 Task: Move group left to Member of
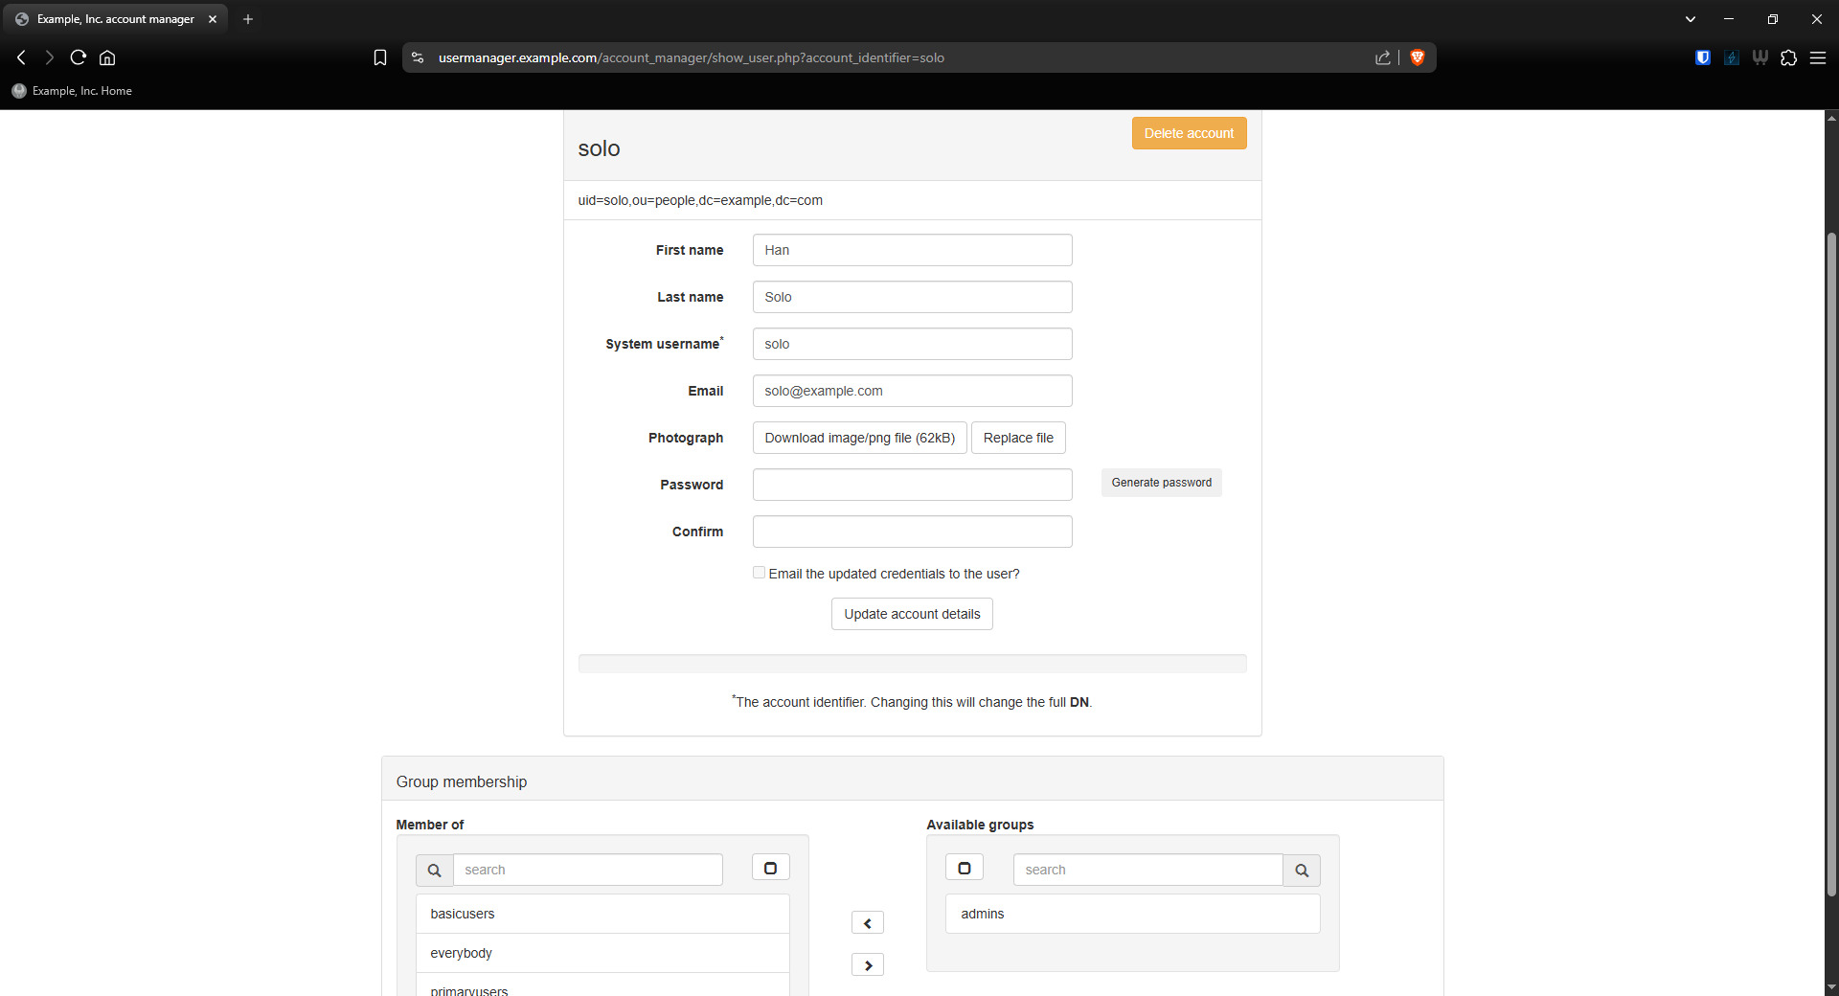[x=867, y=923]
